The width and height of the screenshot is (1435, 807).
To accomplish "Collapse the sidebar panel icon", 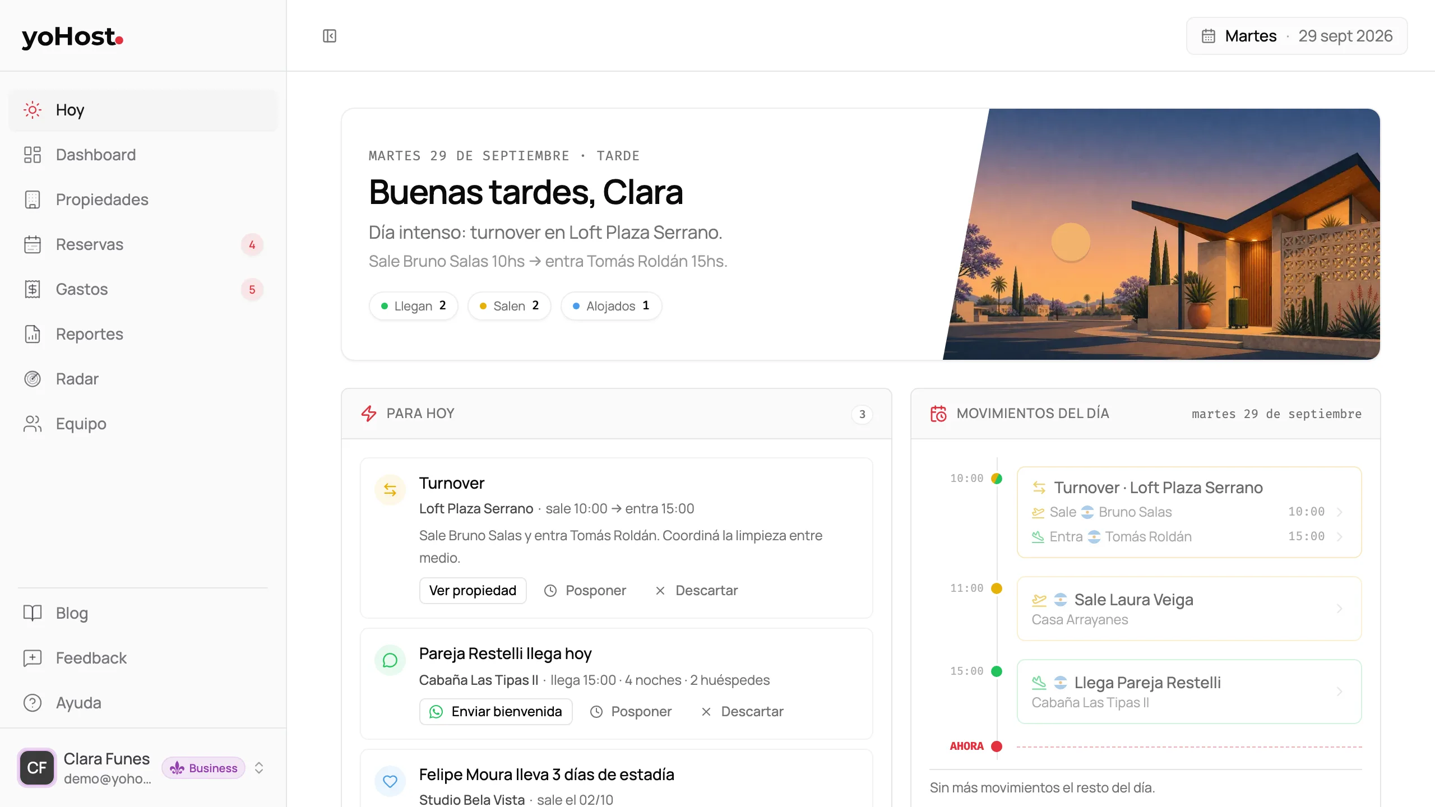I will pyautogui.click(x=330, y=36).
